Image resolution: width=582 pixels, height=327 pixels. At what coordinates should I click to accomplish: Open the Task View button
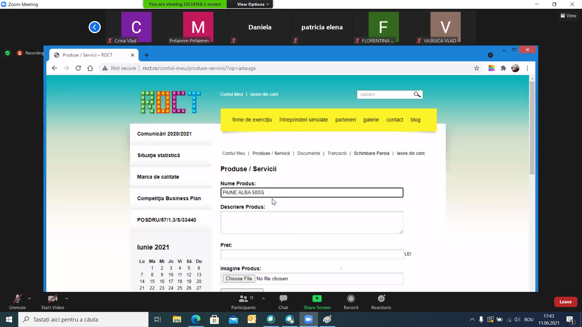click(x=158, y=319)
